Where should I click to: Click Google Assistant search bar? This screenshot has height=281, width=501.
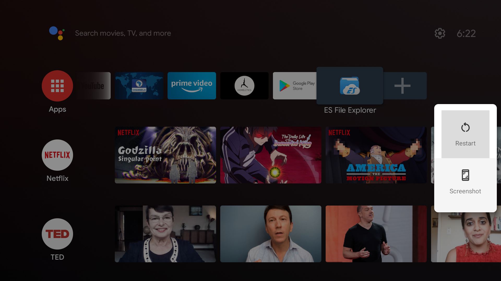(123, 33)
